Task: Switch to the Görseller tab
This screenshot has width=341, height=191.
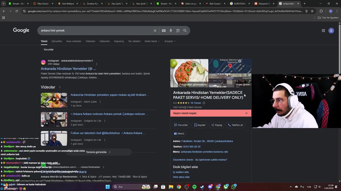Action: (x=57, y=41)
